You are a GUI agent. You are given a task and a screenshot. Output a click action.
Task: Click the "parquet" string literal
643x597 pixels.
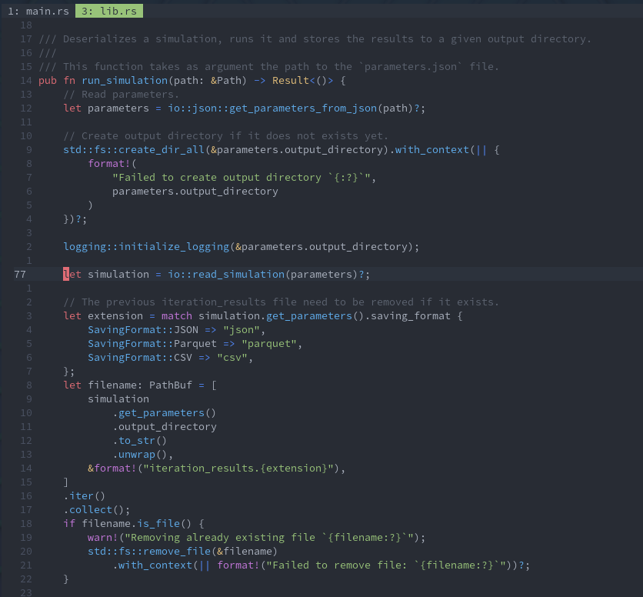[x=268, y=344]
